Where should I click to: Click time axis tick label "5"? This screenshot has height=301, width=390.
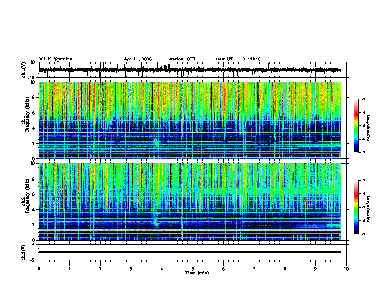pyautogui.click(x=193, y=269)
